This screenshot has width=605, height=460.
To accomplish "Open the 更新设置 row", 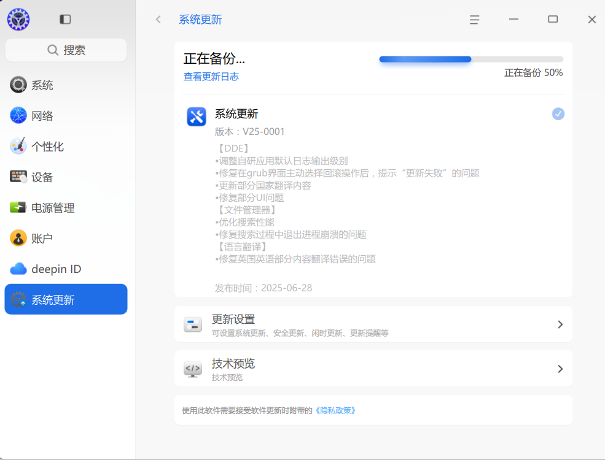I will [373, 324].
